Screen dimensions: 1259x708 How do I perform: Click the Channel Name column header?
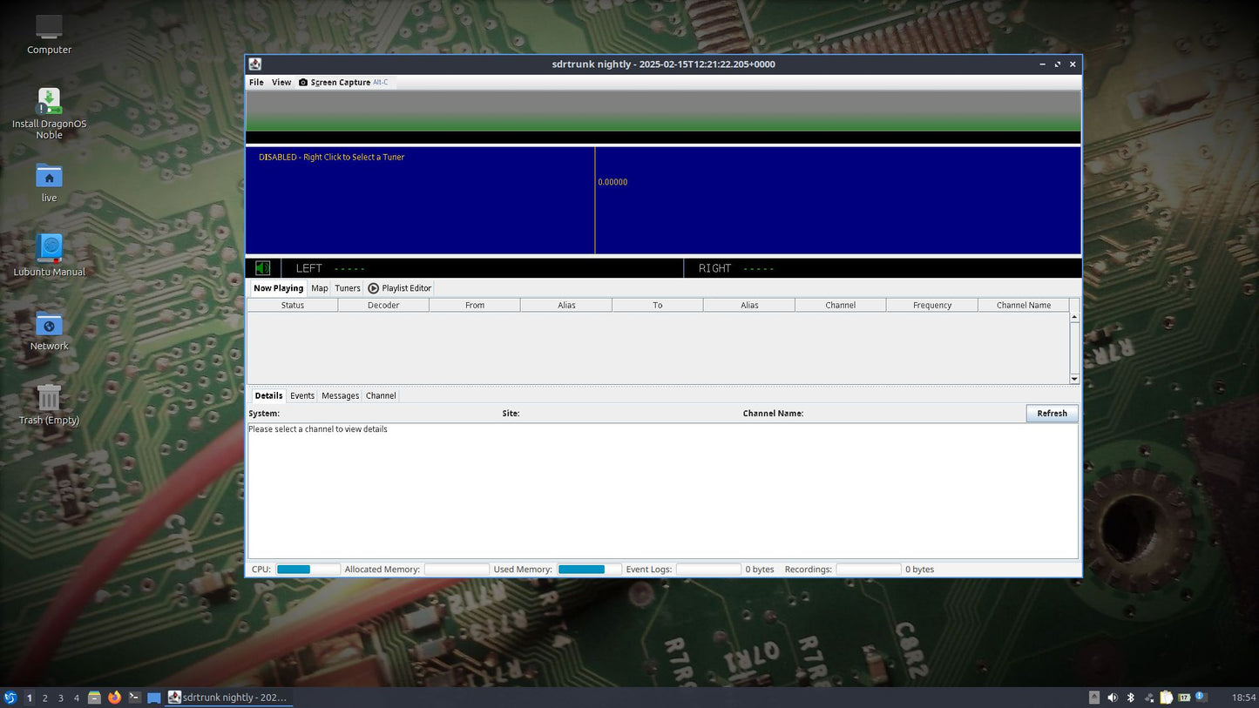[1024, 305]
